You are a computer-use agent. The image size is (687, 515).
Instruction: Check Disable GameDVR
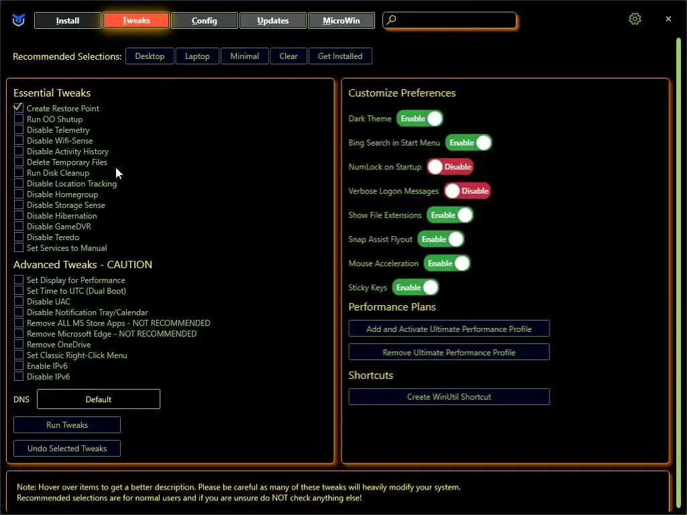click(18, 226)
